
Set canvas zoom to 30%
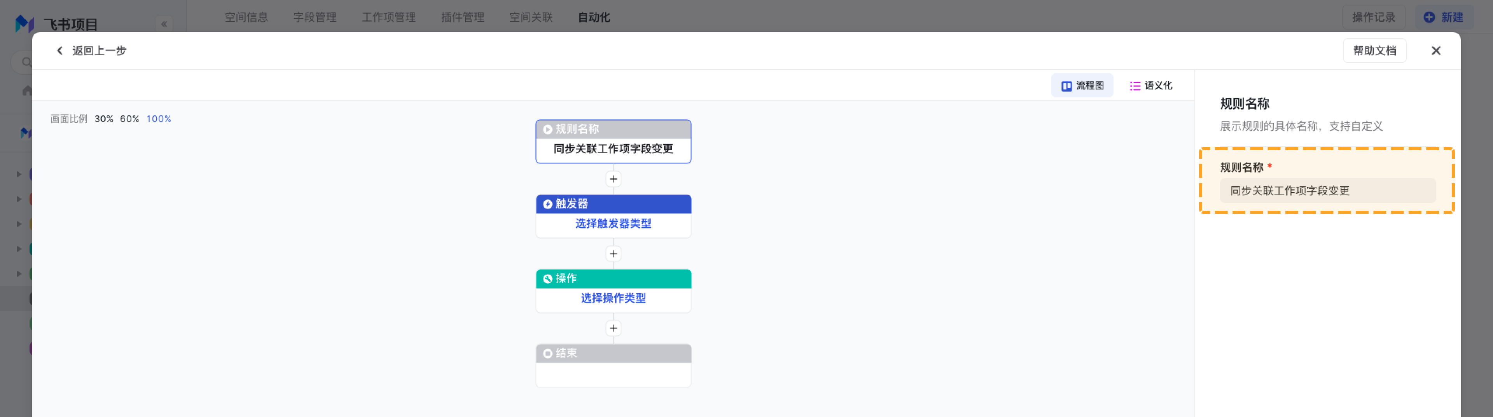pyautogui.click(x=104, y=119)
